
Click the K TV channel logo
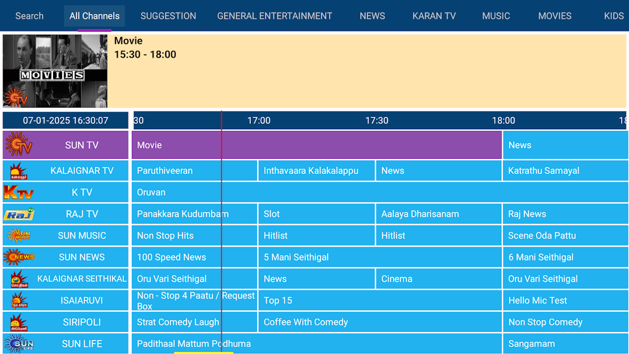click(x=19, y=192)
